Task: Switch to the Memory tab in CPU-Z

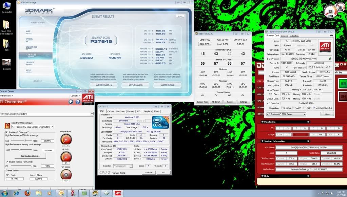Action: [131, 111]
